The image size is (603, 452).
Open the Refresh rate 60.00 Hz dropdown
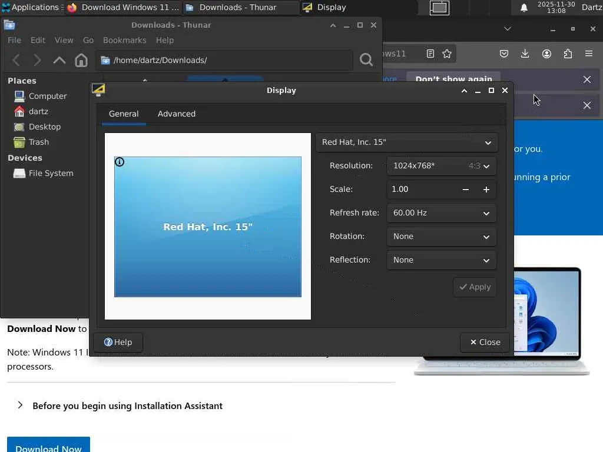click(442, 213)
